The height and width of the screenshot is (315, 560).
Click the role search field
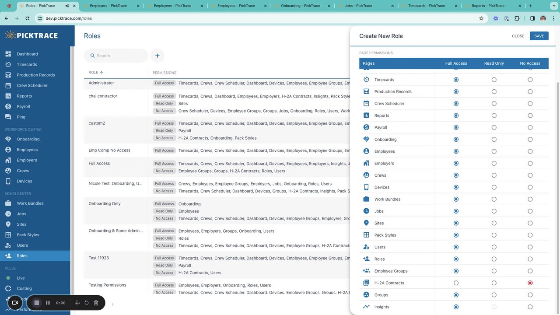(x=116, y=56)
